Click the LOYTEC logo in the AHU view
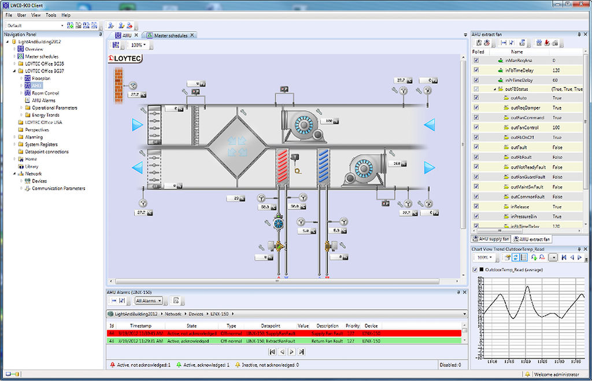592x381 pixels. click(125, 58)
